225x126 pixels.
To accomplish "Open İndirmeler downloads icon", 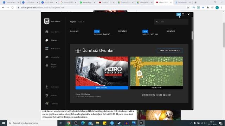I will pyautogui.click(x=47, y=87).
